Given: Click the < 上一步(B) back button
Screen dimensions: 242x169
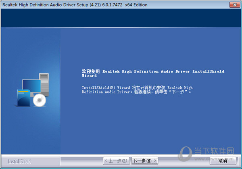Looking at the screenshot, I should 116,161.
